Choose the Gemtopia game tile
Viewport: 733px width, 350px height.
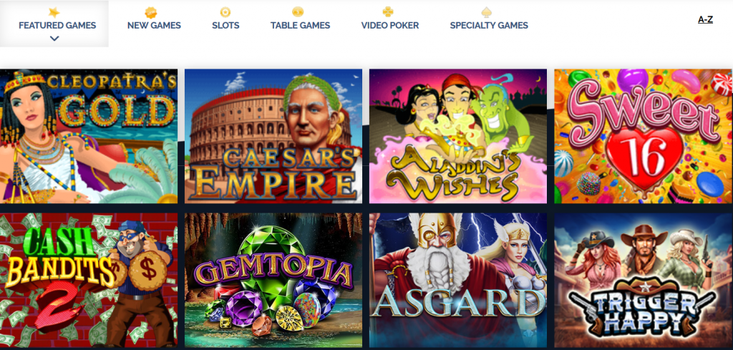click(273, 281)
